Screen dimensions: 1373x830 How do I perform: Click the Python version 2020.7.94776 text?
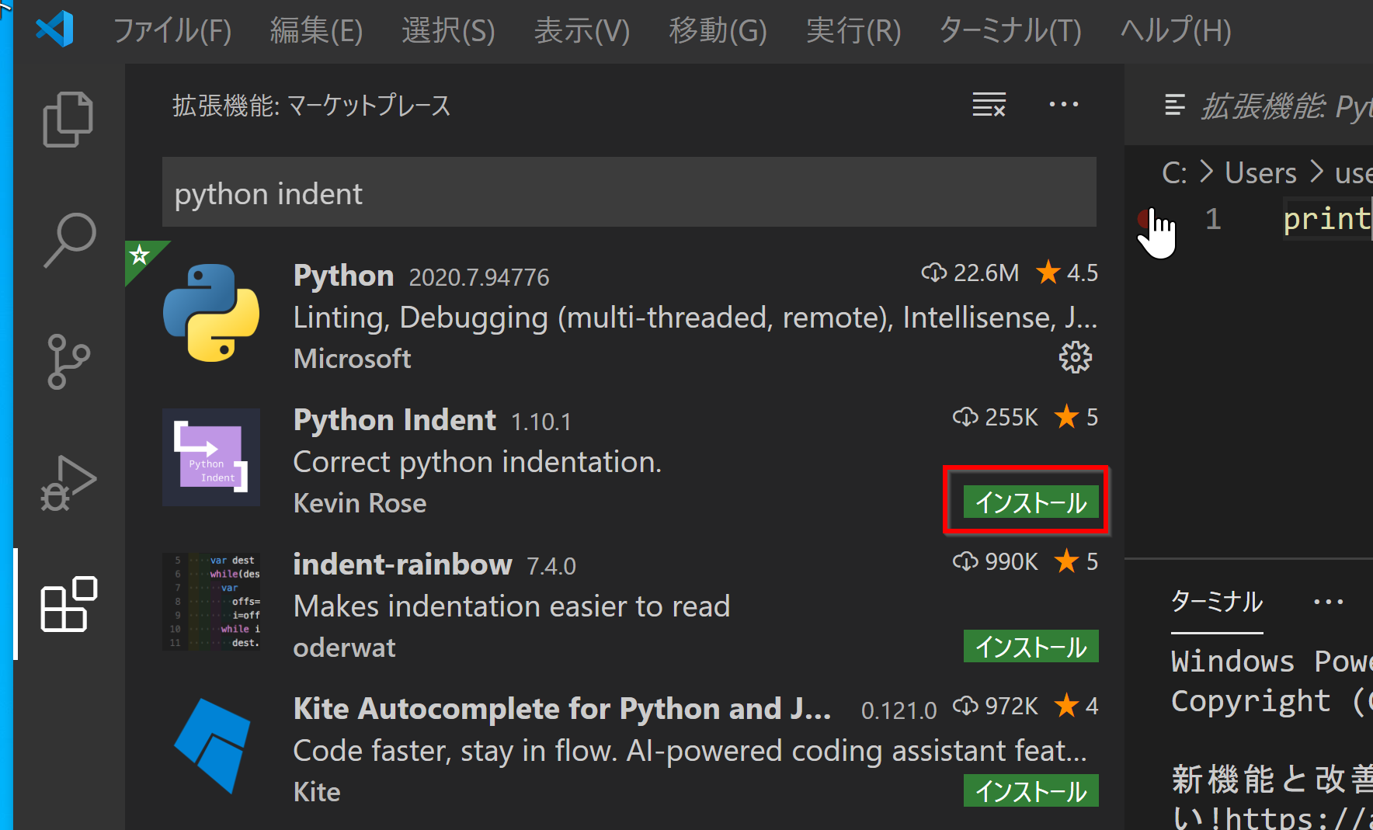(x=479, y=277)
